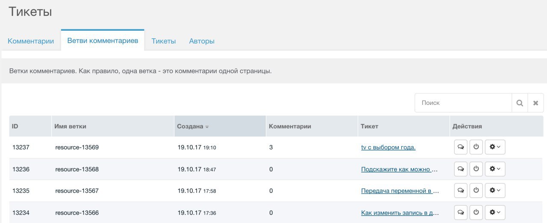Open comments for branch 13235
This screenshot has width=547, height=223.
click(x=461, y=191)
